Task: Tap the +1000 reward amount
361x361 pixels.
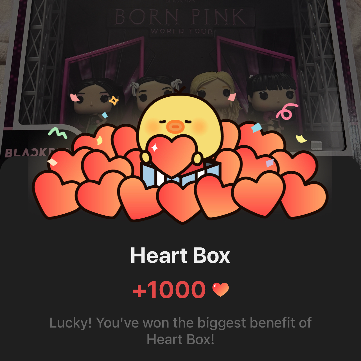Action: (x=170, y=290)
